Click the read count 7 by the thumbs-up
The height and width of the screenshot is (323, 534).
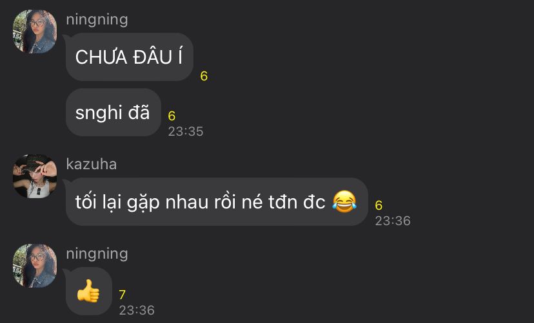click(x=123, y=295)
